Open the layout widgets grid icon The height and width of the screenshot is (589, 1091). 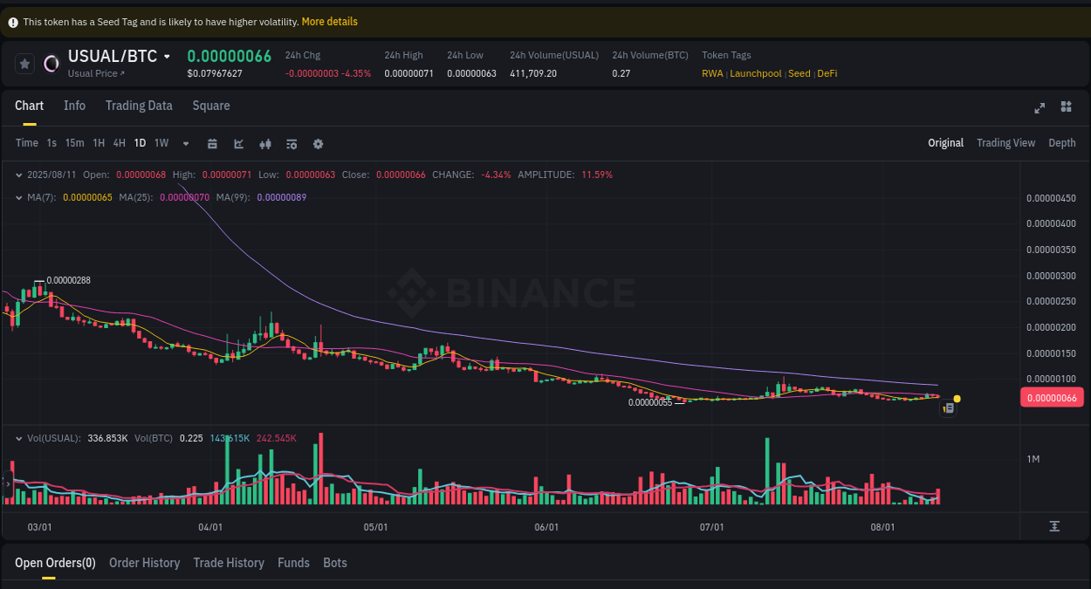[1066, 107]
